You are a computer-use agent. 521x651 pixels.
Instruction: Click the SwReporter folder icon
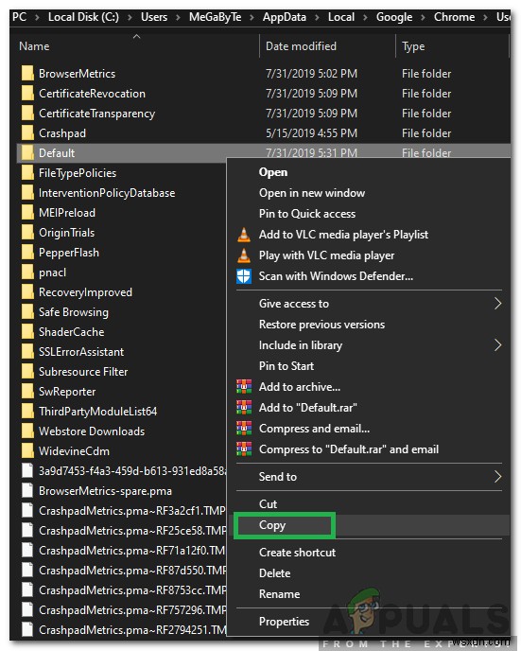click(27, 392)
